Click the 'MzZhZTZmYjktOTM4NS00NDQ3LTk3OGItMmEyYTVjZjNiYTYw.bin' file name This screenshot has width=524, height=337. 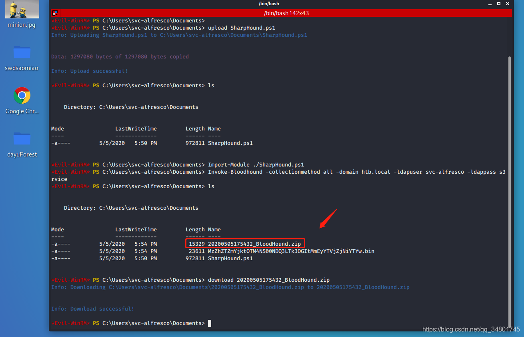291,251
